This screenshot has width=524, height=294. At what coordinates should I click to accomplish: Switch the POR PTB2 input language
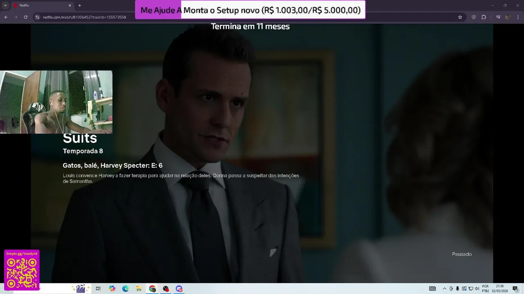(486, 289)
